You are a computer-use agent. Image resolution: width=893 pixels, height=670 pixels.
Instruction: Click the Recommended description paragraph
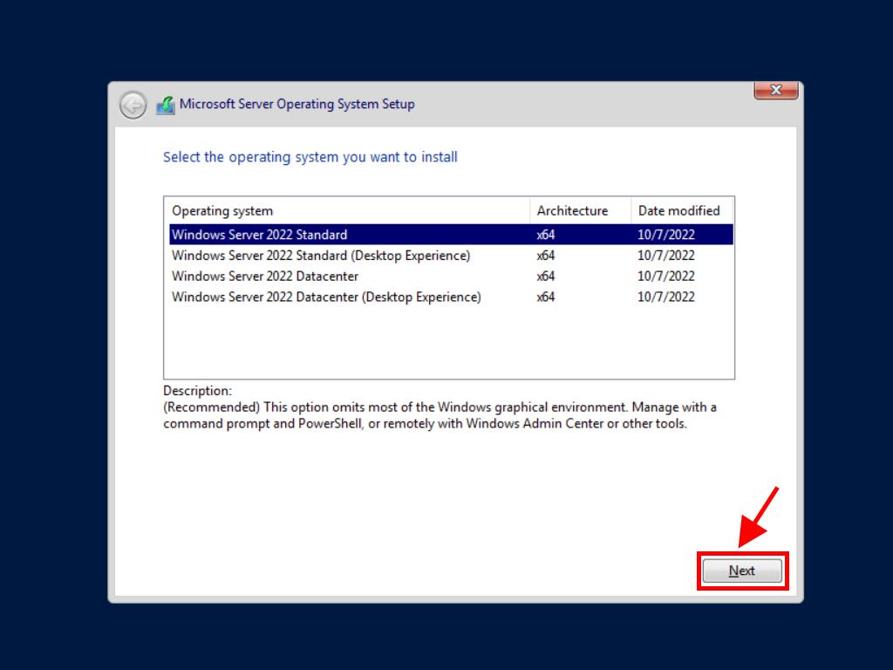click(x=440, y=415)
